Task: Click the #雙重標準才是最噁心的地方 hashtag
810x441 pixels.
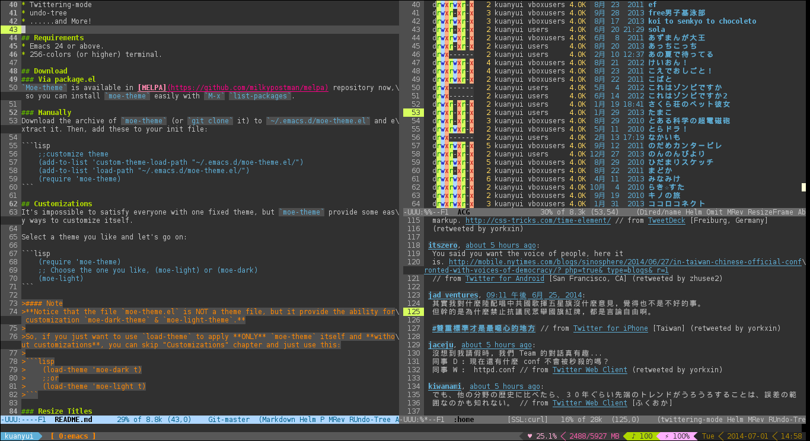Action: [x=484, y=328]
